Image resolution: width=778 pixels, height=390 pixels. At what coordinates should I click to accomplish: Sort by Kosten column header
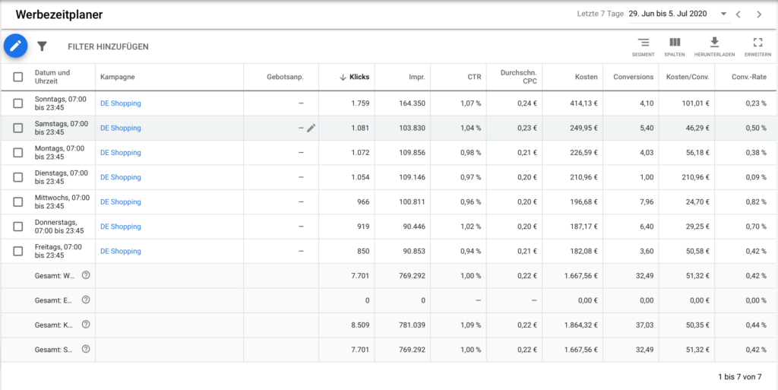[x=584, y=77]
